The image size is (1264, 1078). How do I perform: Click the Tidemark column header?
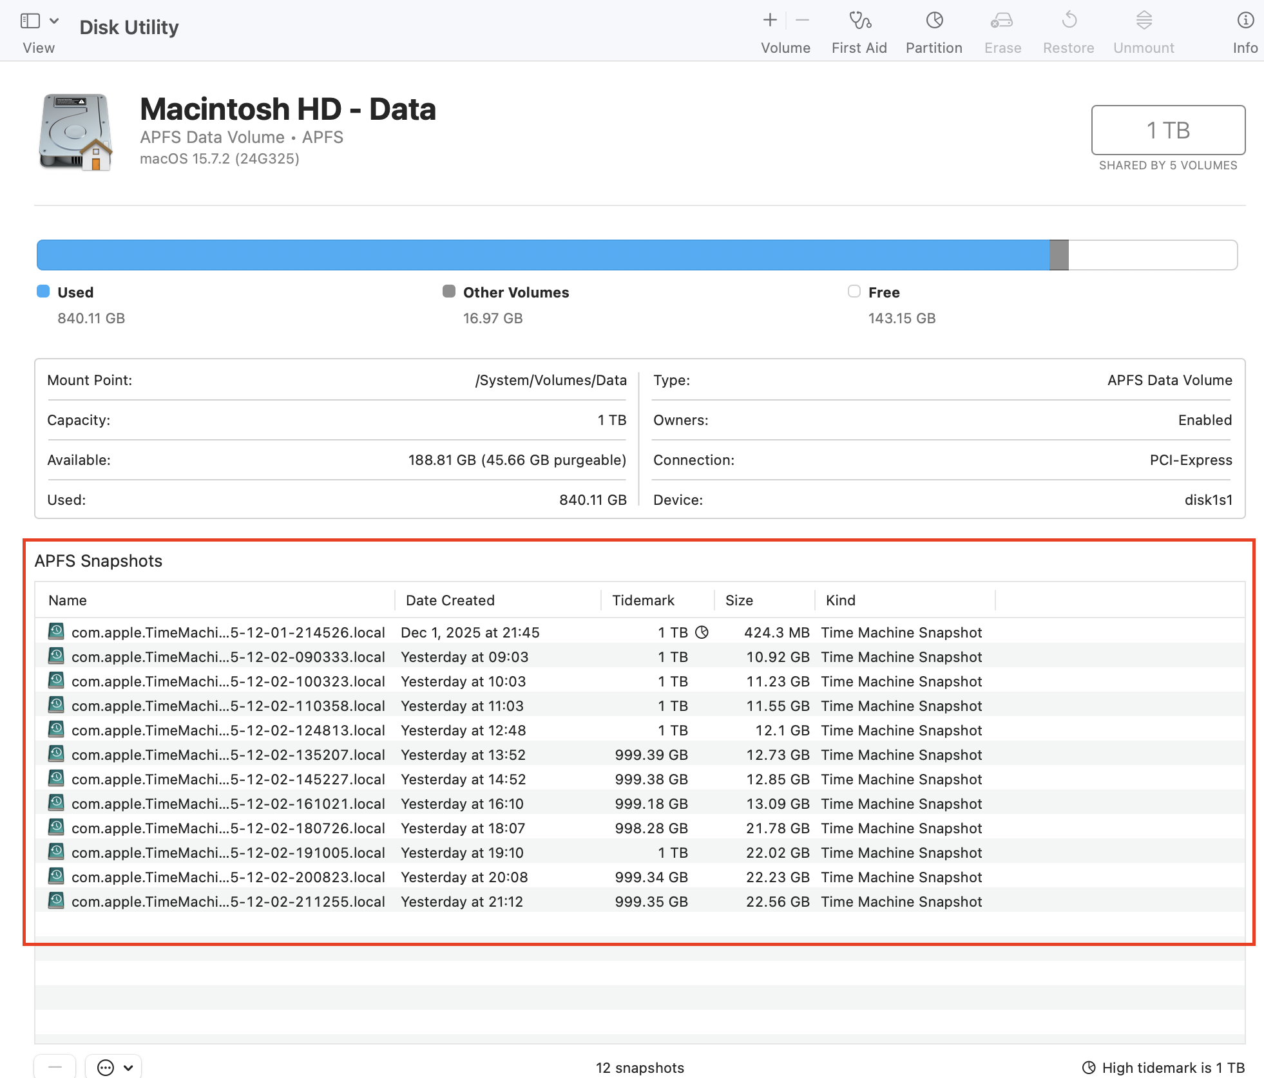pyautogui.click(x=642, y=600)
